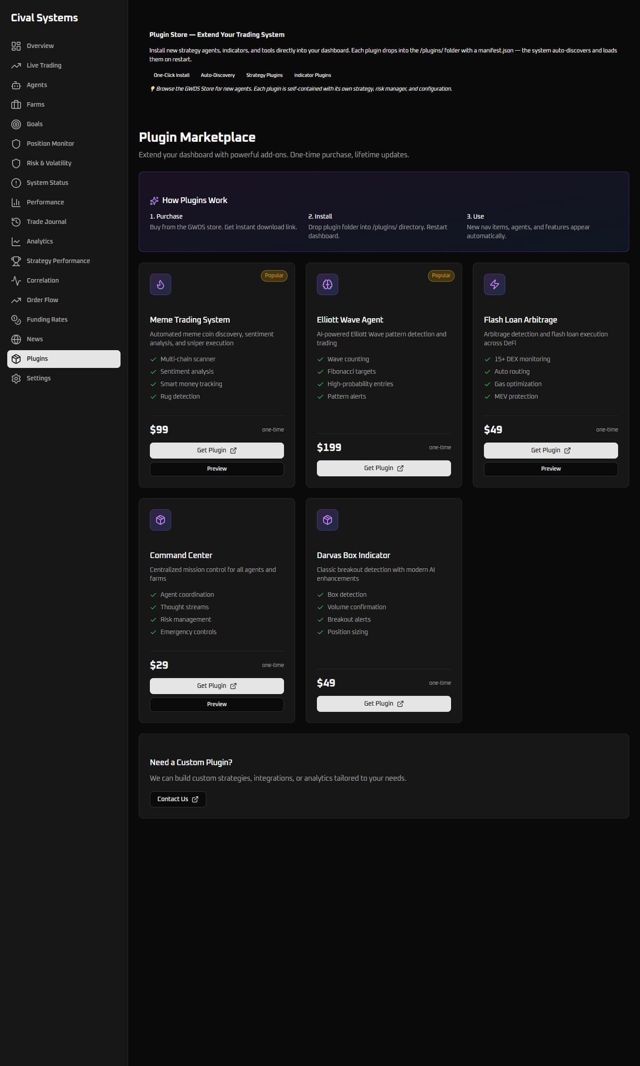The width and height of the screenshot is (640, 1066).
Task: Navigate to Position Monitor
Action: pyautogui.click(x=50, y=144)
